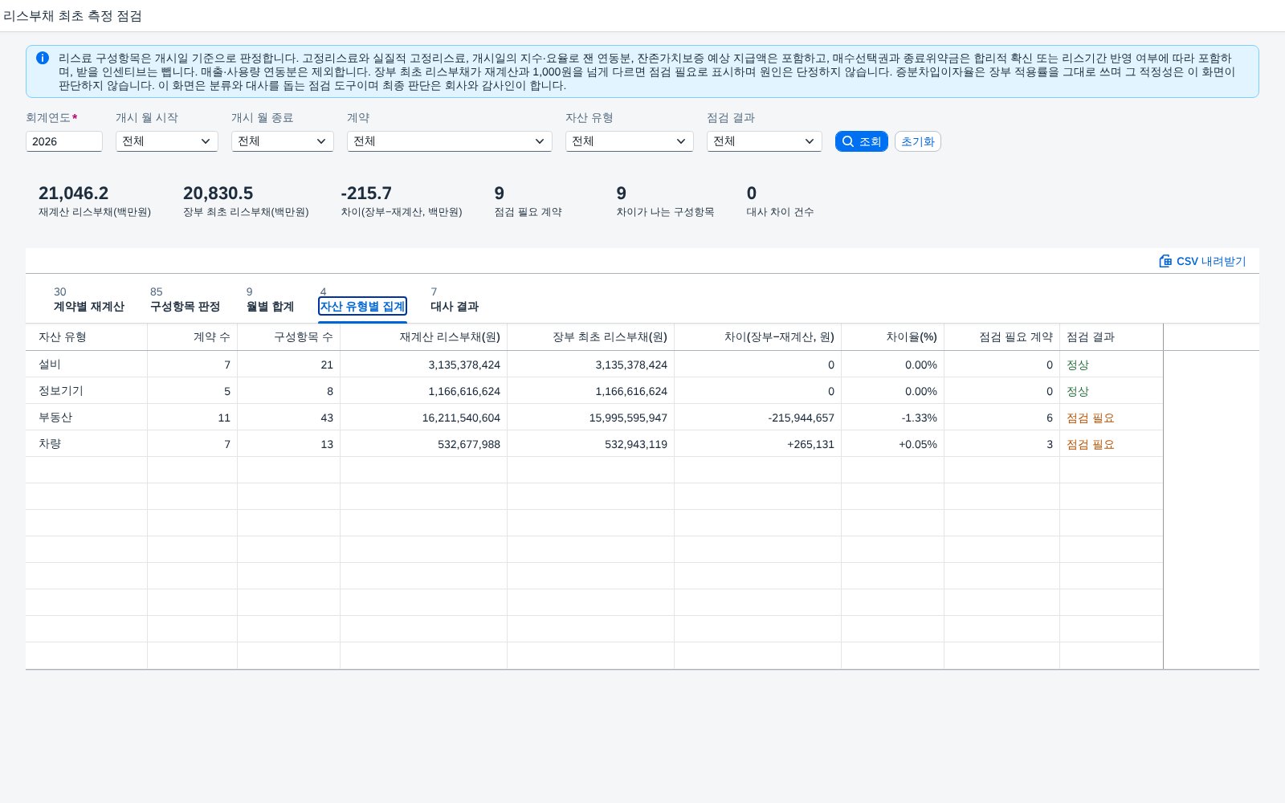Click the 점검 필요 계약 column header
This screenshot has height=803, width=1285.
pyautogui.click(x=1002, y=337)
